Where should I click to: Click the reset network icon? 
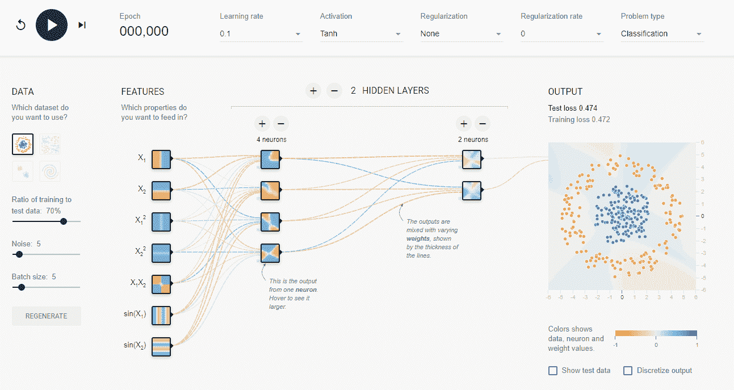click(x=21, y=26)
